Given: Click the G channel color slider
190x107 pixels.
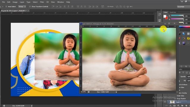Looking at the screenshot, I should pos(177,19).
